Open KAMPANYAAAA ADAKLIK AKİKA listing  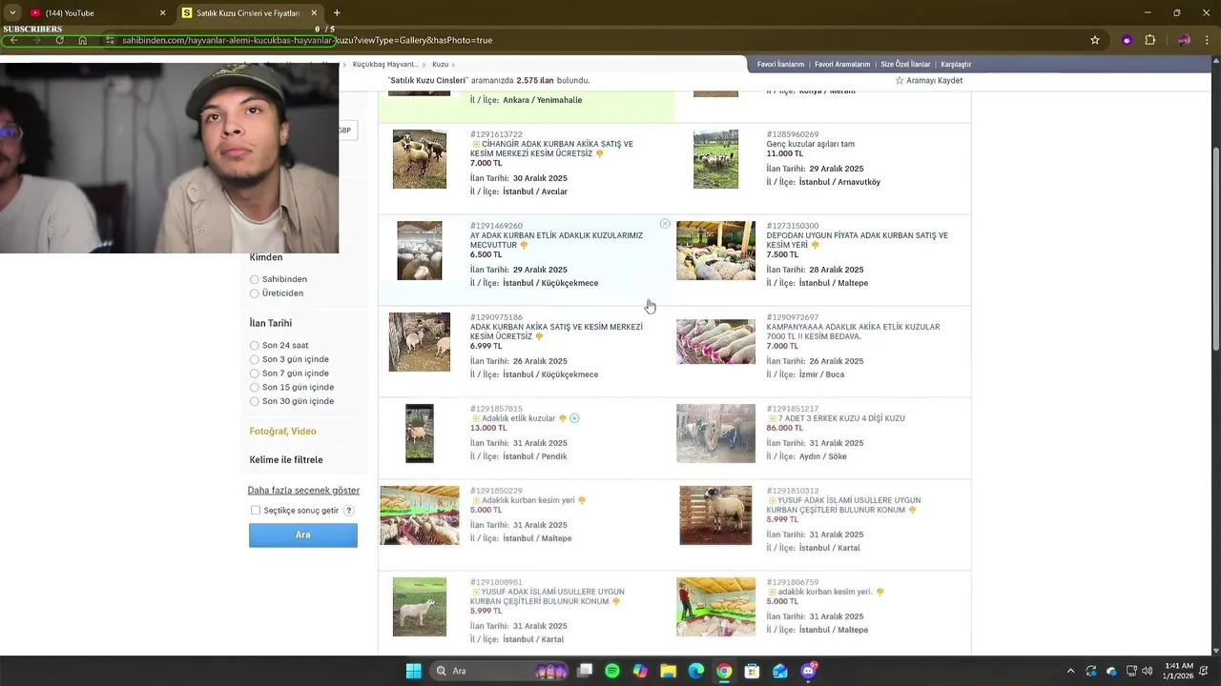853,332
